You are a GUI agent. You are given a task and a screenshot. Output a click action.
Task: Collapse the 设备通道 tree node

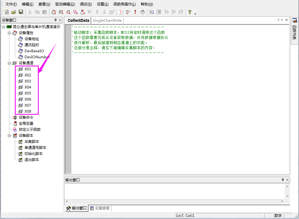9,63
